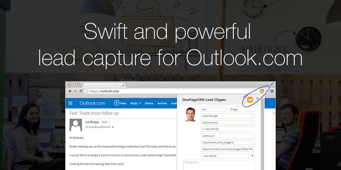The width and height of the screenshot is (341, 170).
Task: Click the LinkedIn URL field
Action: click(x=228, y=149)
